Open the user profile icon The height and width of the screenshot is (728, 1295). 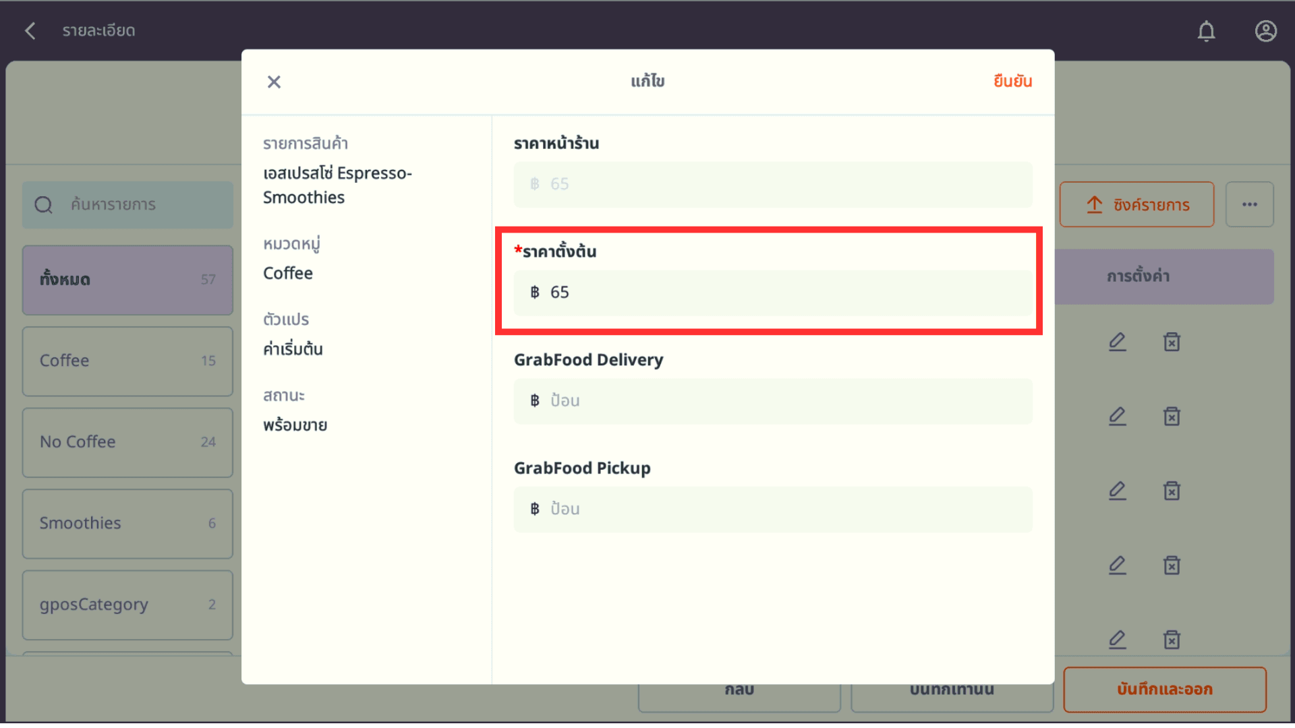[x=1265, y=31]
